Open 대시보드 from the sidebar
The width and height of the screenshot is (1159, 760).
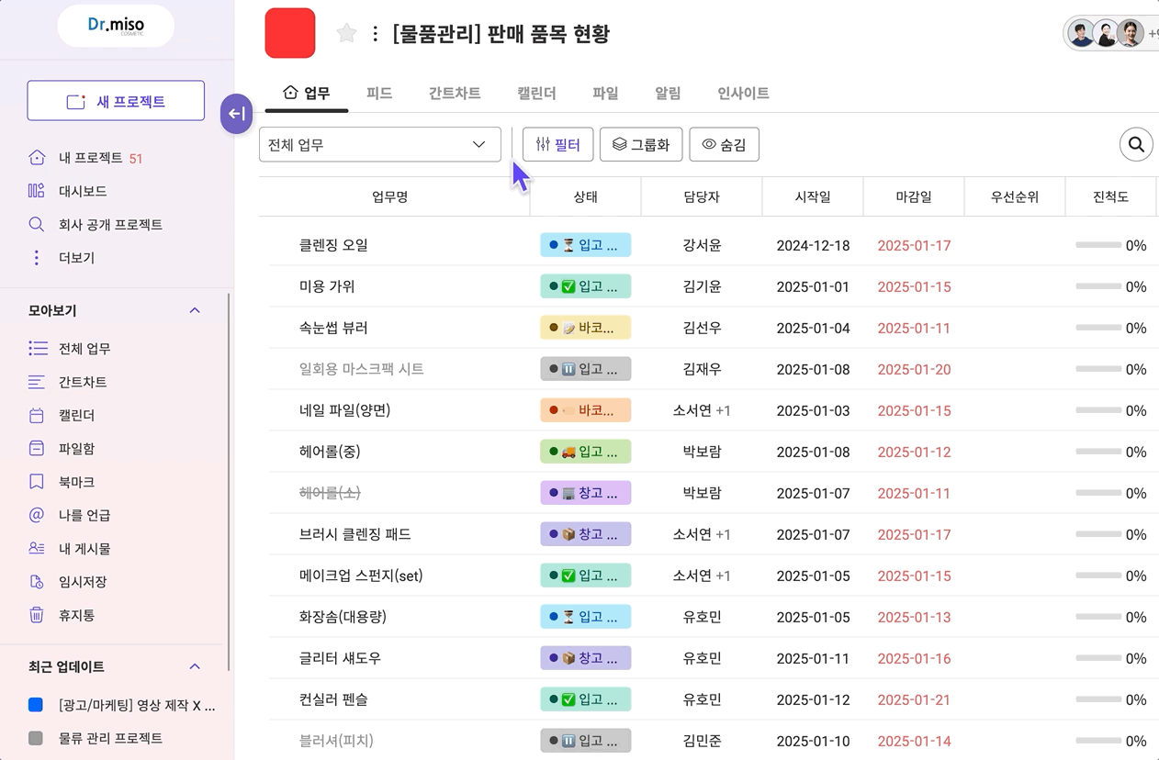point(82,191)
